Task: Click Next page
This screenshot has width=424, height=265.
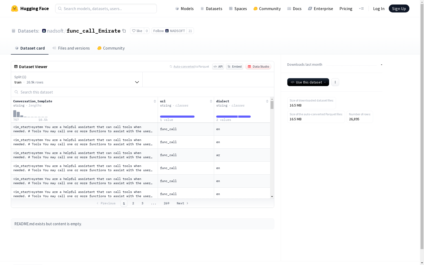Action: pyautogui.click(x=183, y=203)
